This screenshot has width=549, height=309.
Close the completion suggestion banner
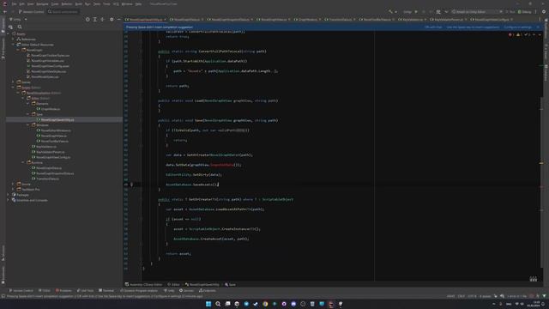(x=538, y=27)
